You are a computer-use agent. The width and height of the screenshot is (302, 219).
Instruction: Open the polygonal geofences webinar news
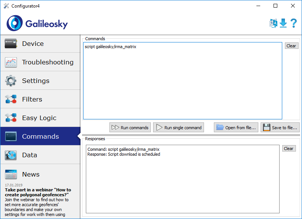pos(38,192)
